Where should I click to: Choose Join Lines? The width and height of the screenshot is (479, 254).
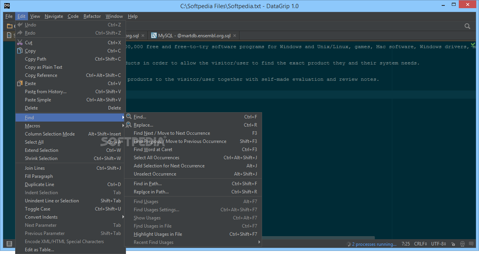pyautogui.click(x=70, y=168)
